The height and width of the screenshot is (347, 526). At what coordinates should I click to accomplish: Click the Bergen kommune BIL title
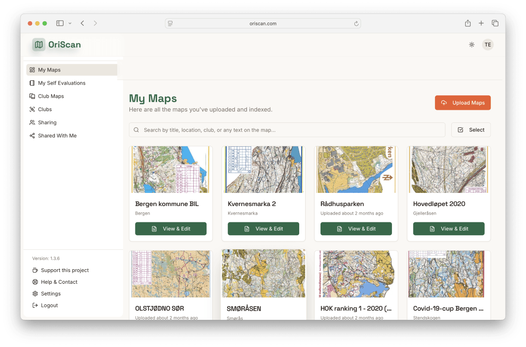tap(167, 204)
